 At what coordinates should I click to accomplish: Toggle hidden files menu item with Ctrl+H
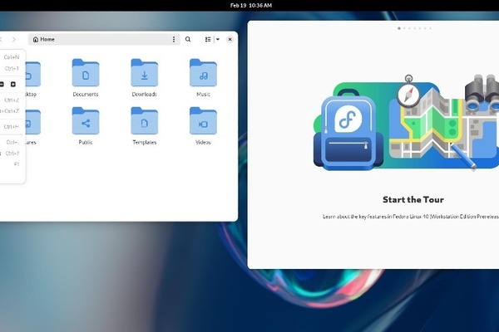(x=12, y=127)
